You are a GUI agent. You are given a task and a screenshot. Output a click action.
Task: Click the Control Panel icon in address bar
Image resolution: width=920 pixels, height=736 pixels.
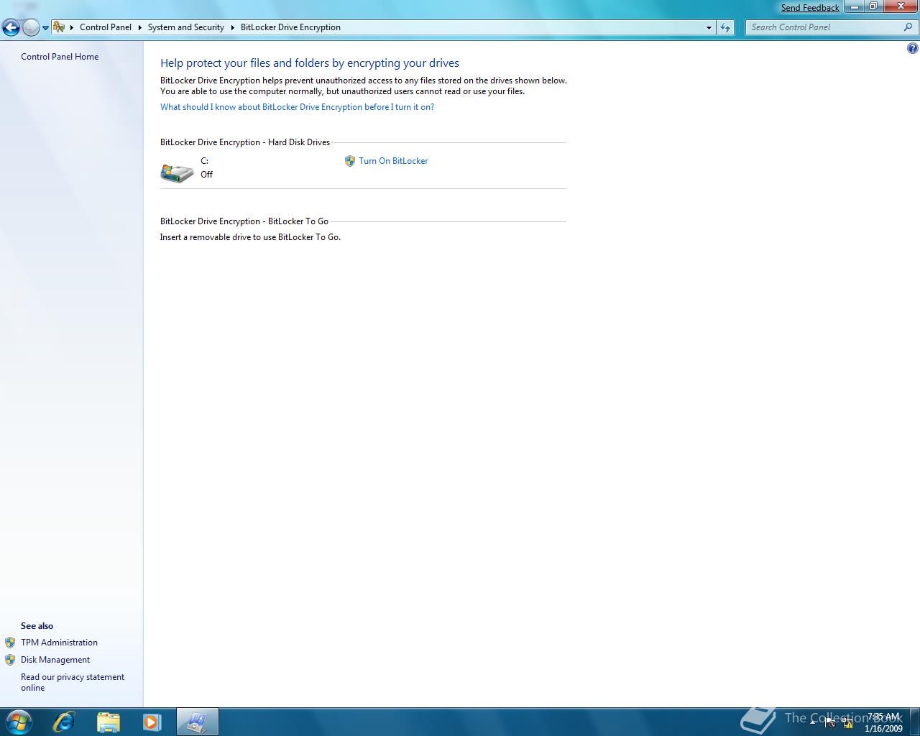[x=59, y=27]
